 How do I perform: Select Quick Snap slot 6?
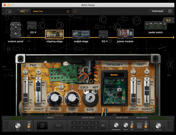(82, 128)
